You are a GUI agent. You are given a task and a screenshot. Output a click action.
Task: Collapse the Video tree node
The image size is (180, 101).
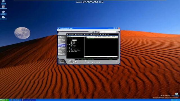(68, 45)
